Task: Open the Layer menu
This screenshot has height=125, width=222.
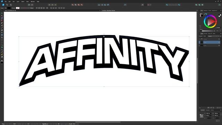Action: tap(18, 1)
